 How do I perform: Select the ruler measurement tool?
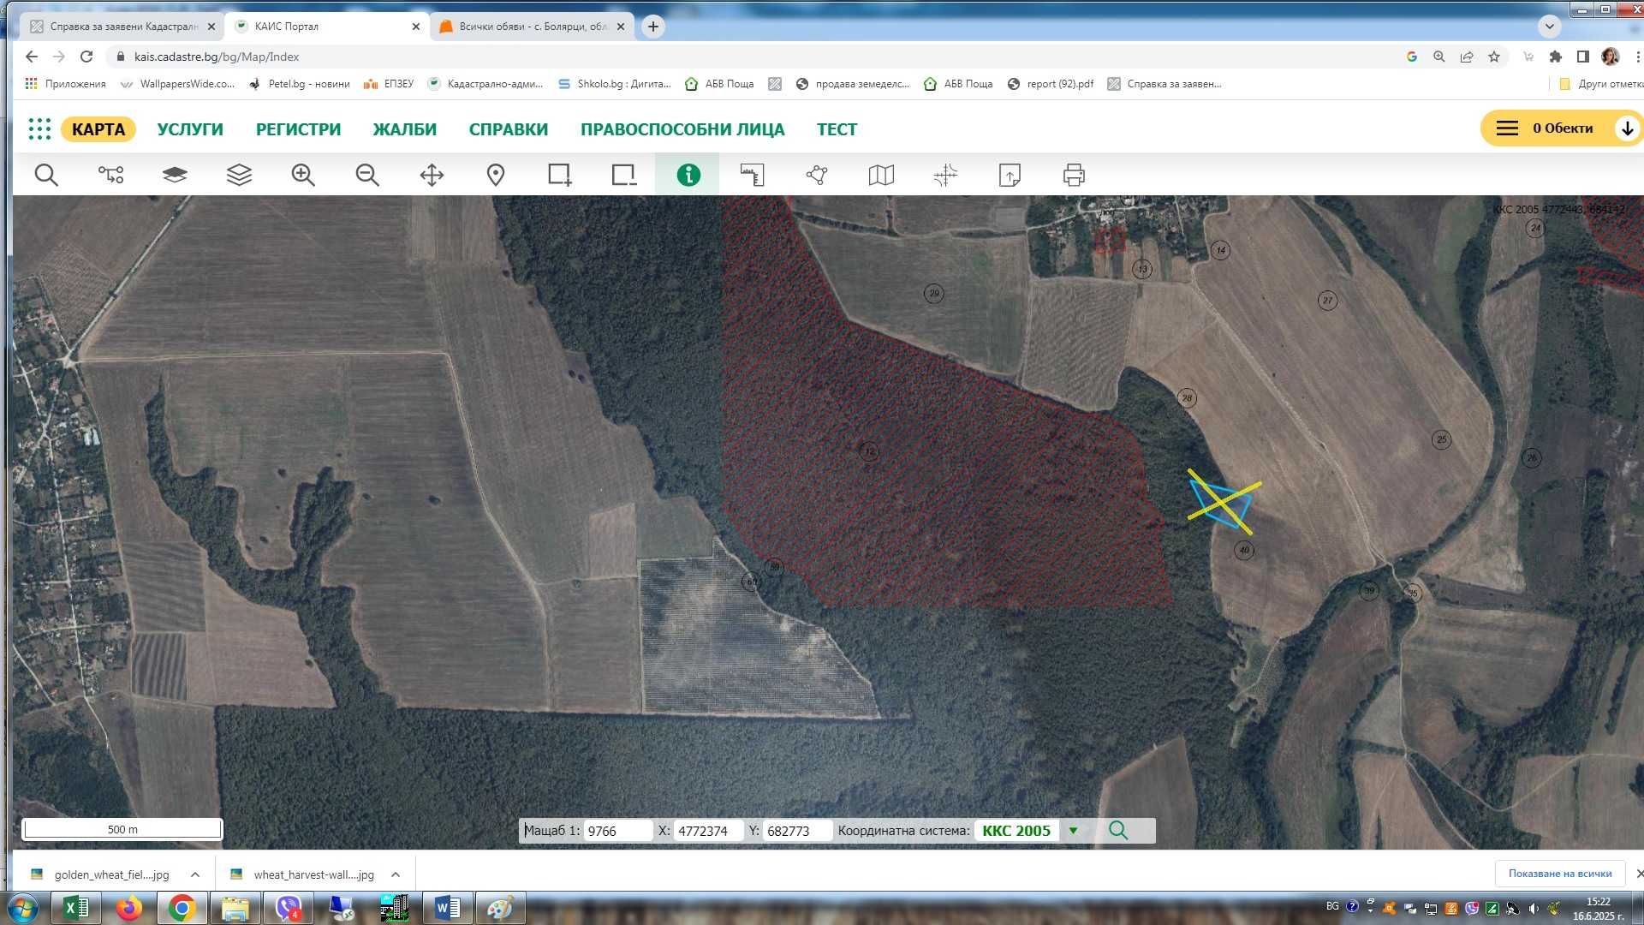click(x=753, y=176)
